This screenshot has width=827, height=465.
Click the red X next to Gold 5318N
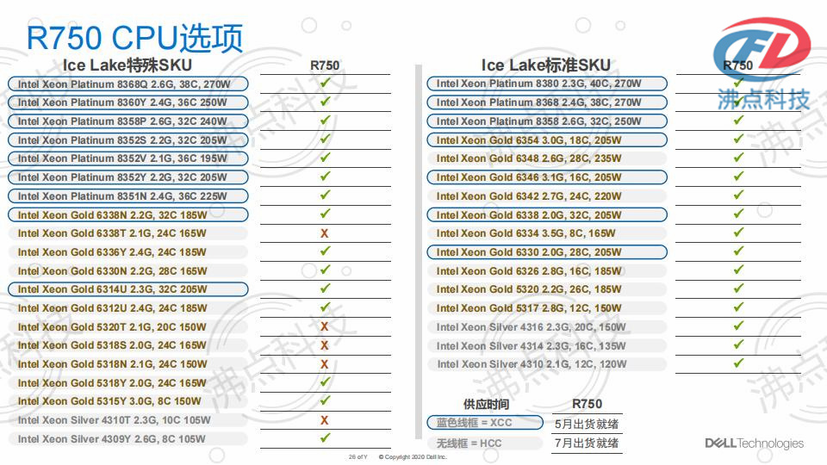tap(325, 364)
